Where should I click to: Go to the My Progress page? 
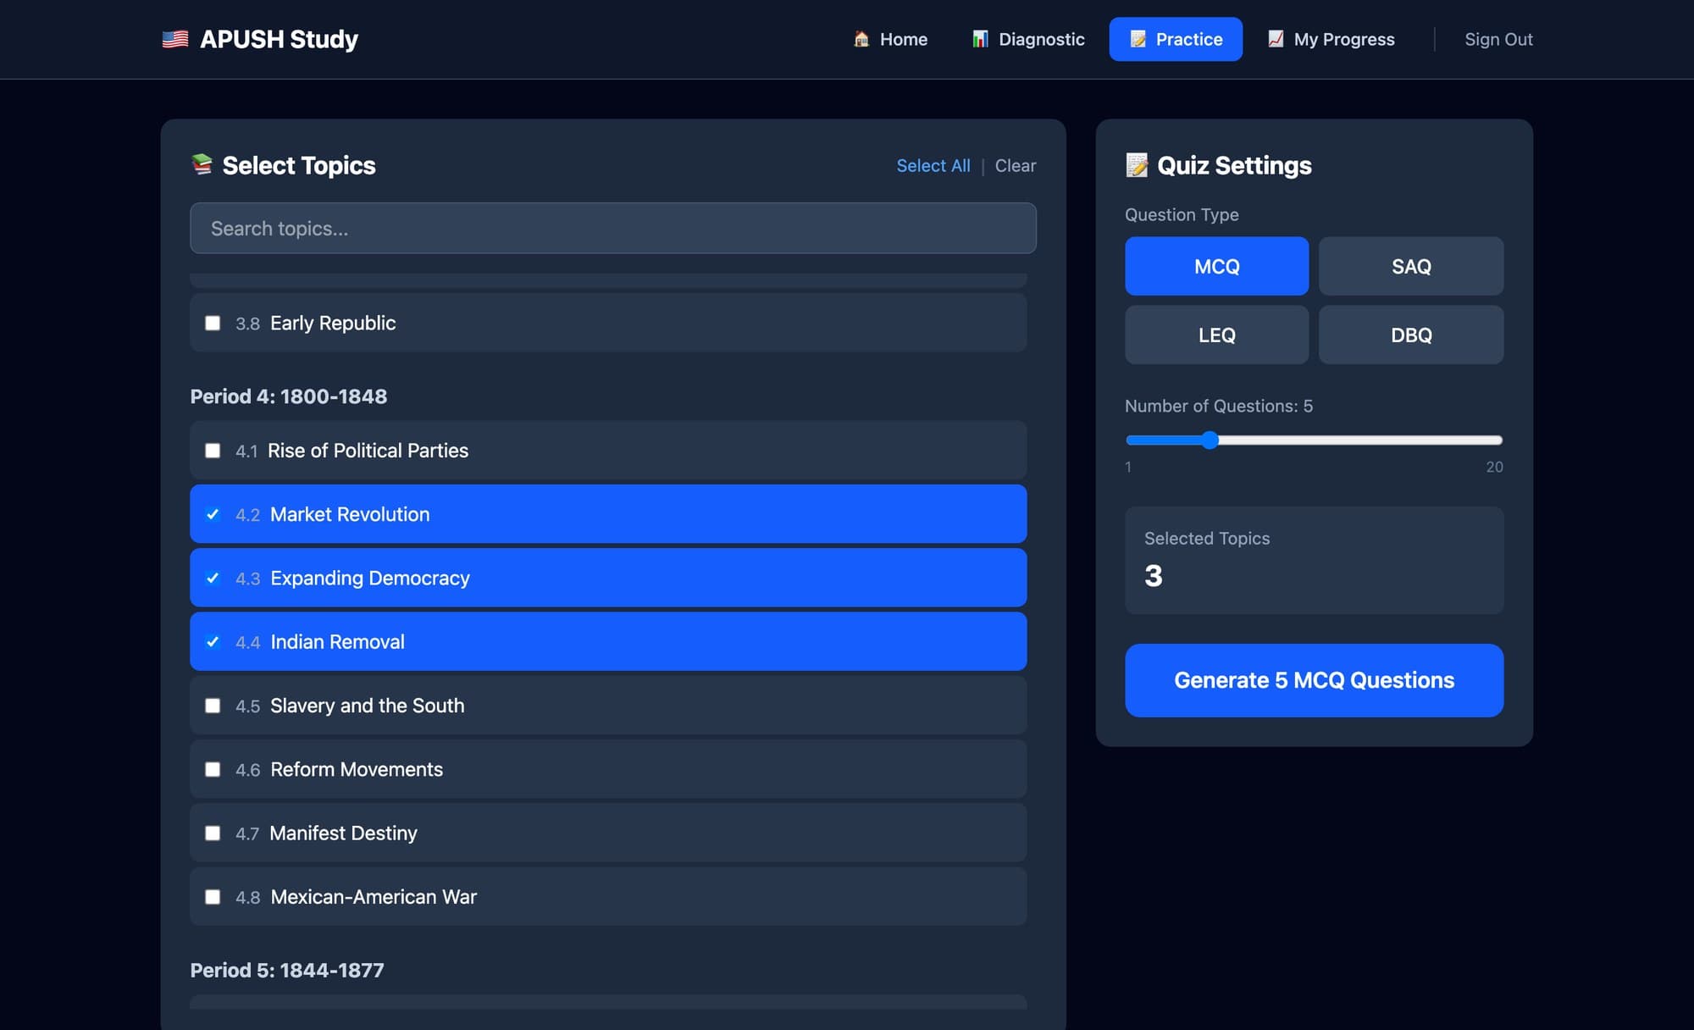[x=1331, y=39]
